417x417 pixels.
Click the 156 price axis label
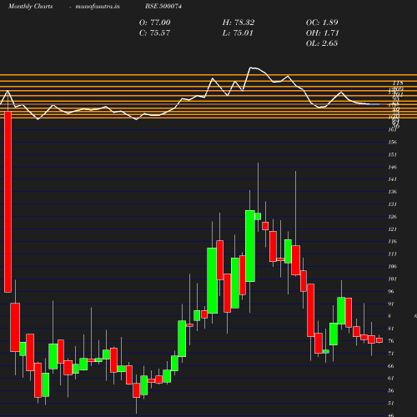[x=392, y=142]
